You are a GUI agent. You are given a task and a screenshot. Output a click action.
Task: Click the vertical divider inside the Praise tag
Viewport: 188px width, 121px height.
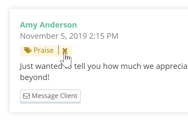(59, 50)
